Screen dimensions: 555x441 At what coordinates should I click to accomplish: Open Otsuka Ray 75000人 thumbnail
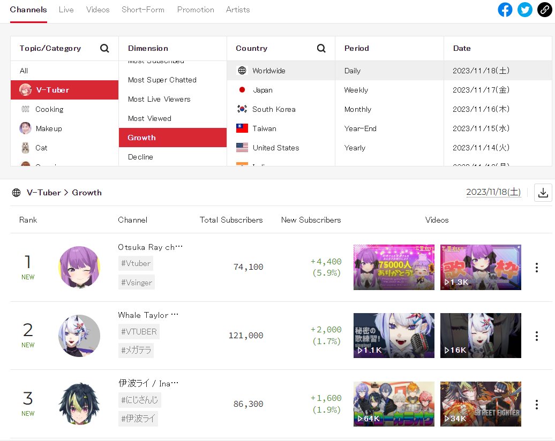click(x=394, y=268)
